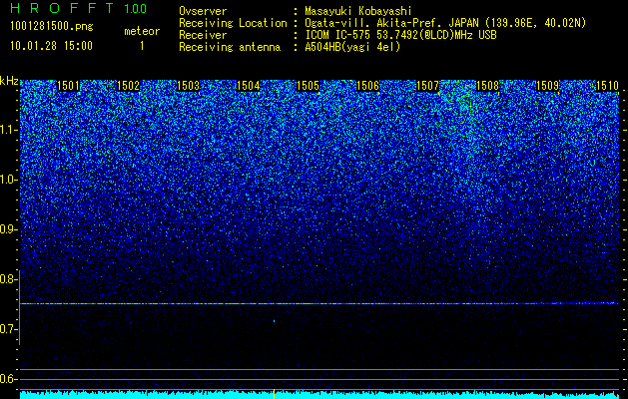Image resolution: width=628 pixels, height=399 pixels.
Task: Click the 1.0 frequency axis label
Action: coord(8,181)
